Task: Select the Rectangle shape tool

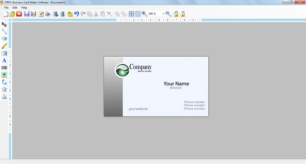Action: point(4,53)
